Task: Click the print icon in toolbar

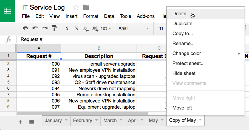Action: (26, 28)
